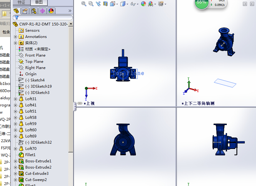Click Apply Scene icon
256x186 pixels.
tap(151, 4)
